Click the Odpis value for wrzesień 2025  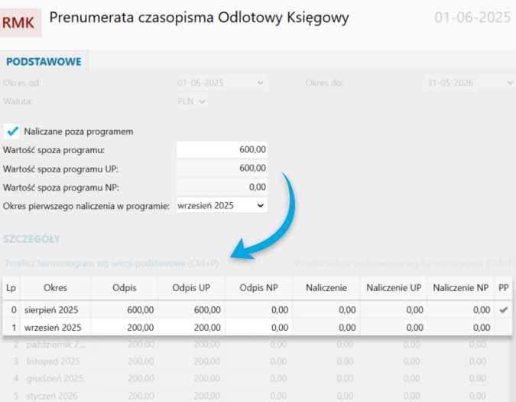pos(125,327)
